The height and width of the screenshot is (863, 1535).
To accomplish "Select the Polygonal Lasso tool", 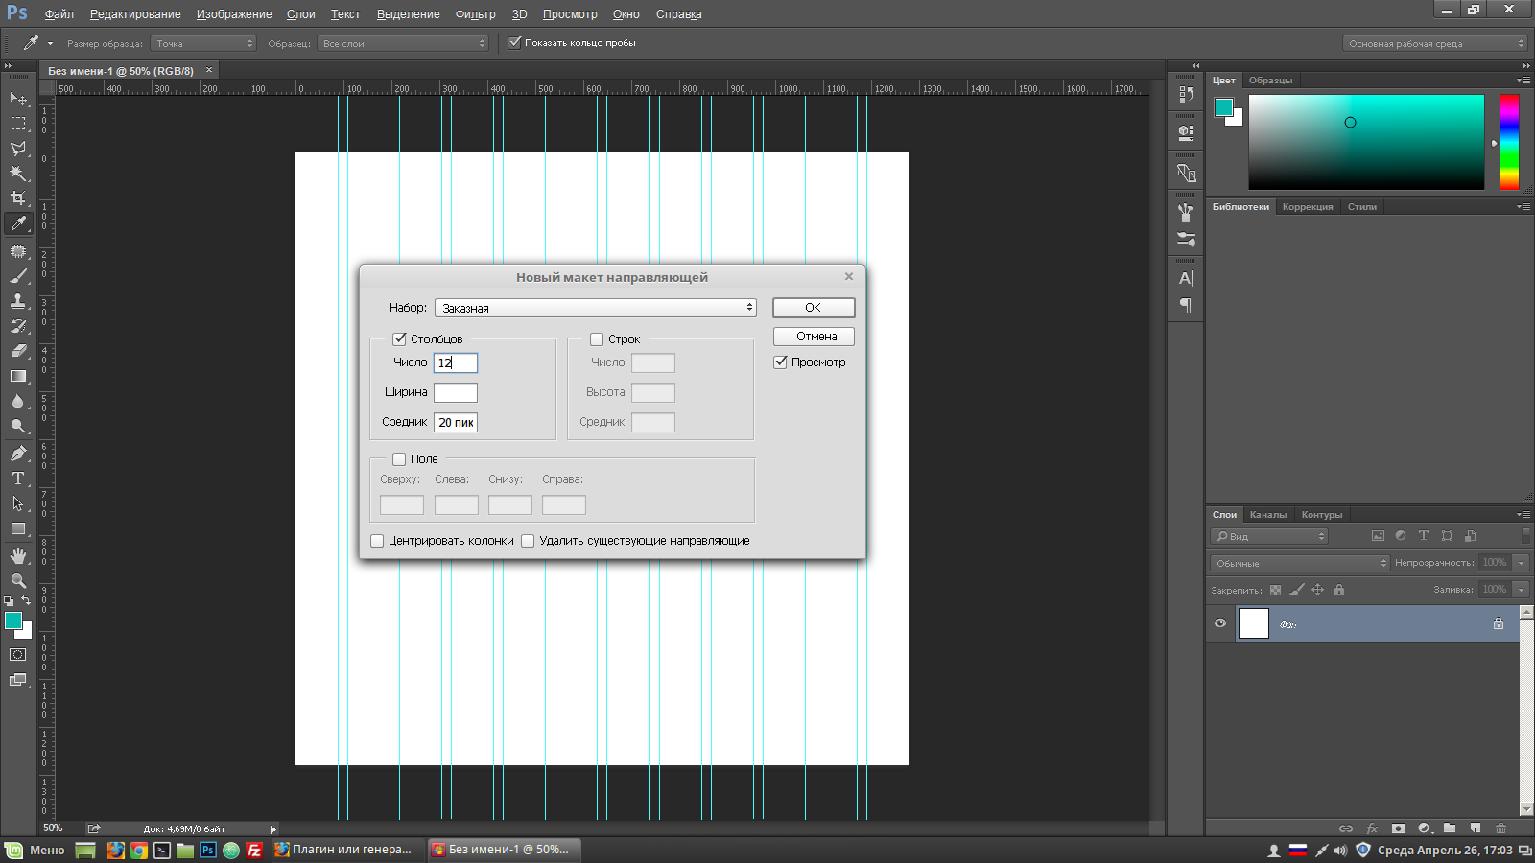I will coord(18,149).
